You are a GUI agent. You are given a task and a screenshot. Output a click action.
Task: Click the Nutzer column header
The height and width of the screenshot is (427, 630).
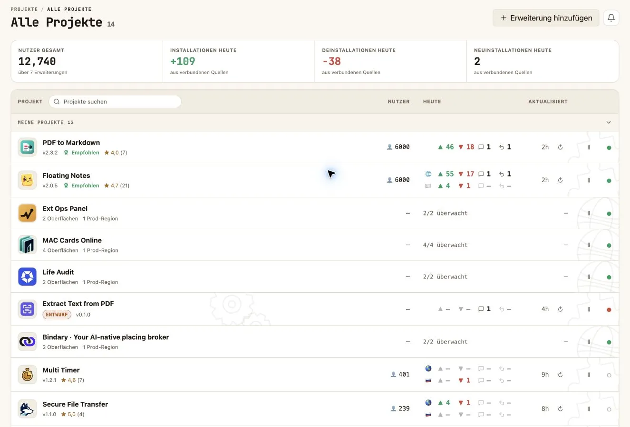pos(398,102)
